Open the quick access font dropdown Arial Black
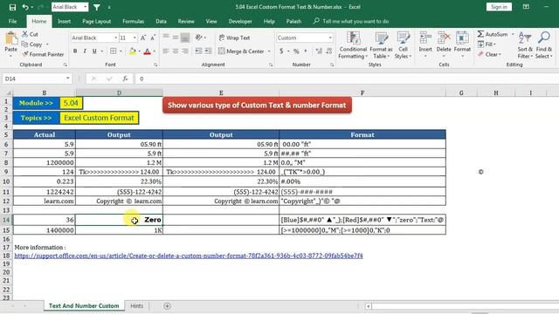Screen dimensions: 559x314 click(86, 7)
